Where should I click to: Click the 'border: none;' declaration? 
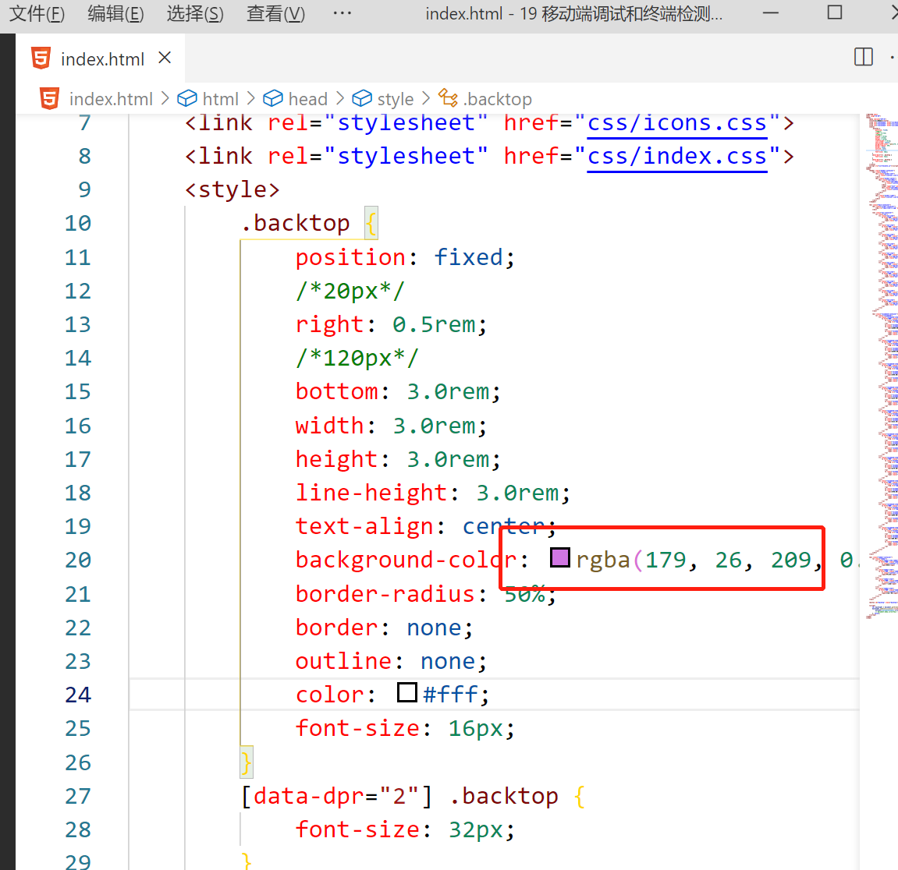[x=385, y=628]
